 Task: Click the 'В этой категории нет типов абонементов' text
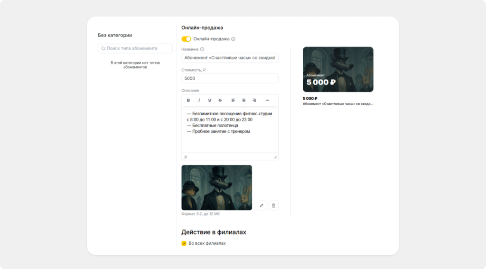coord(135,65)
